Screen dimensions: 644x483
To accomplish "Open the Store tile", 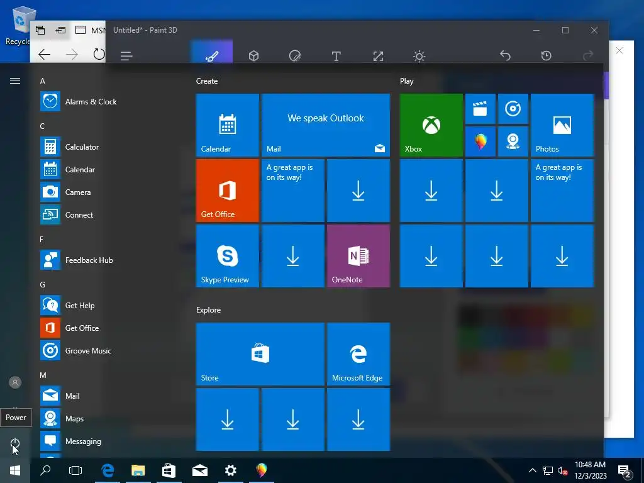I will tap(260, 354).
